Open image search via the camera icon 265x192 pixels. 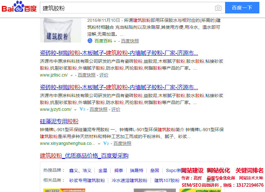click(218, 8)
